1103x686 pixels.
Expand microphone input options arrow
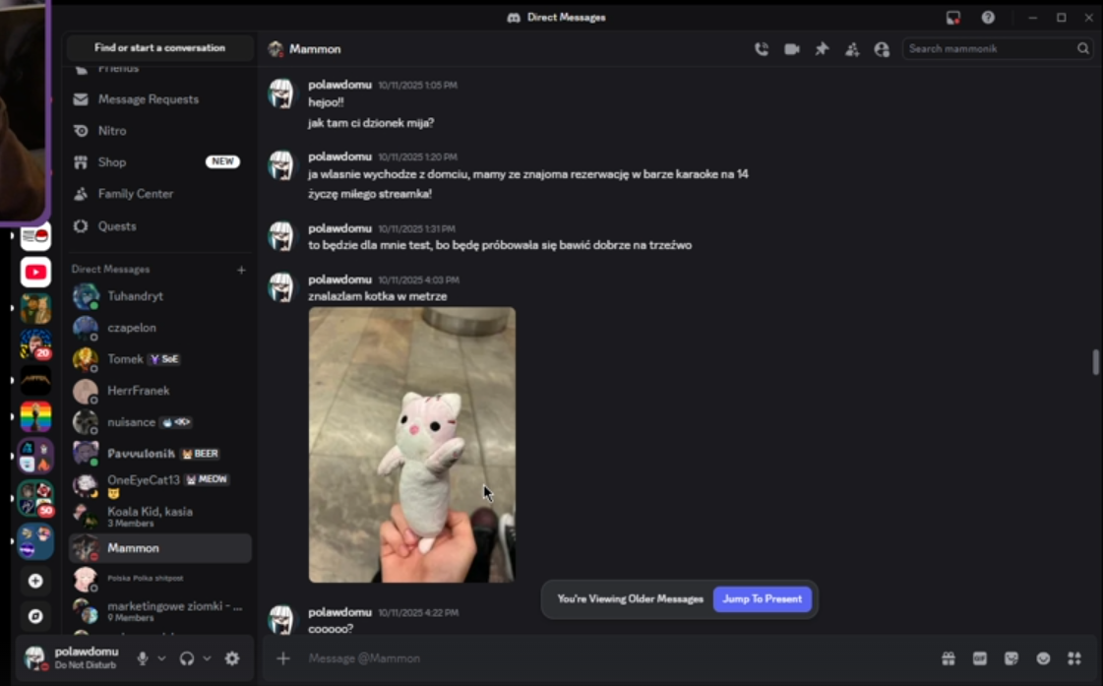point(161,658)
